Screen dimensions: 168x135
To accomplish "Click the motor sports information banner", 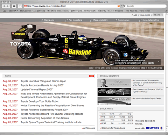I will click(x=137, y=62).
